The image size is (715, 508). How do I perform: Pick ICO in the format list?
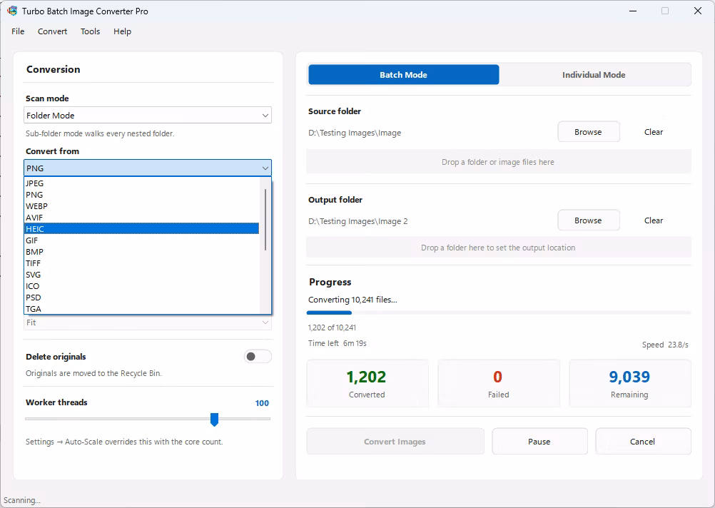coord(141,286)
